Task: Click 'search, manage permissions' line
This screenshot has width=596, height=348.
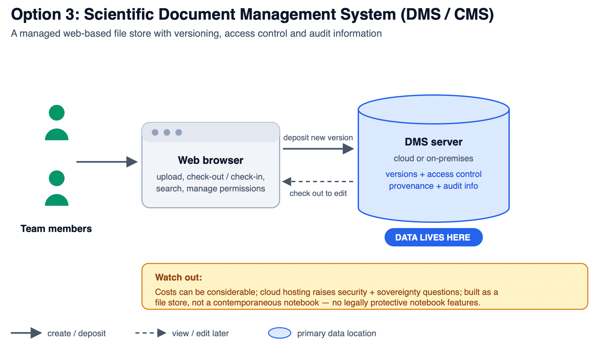Action: [x=210, y=188]
